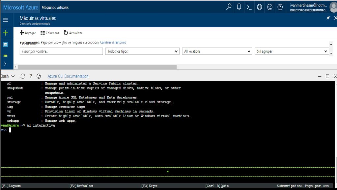This screenshot has width=337, height=190.
Task: Open the ivanmartinezm account menu
Action: (308, 7)
